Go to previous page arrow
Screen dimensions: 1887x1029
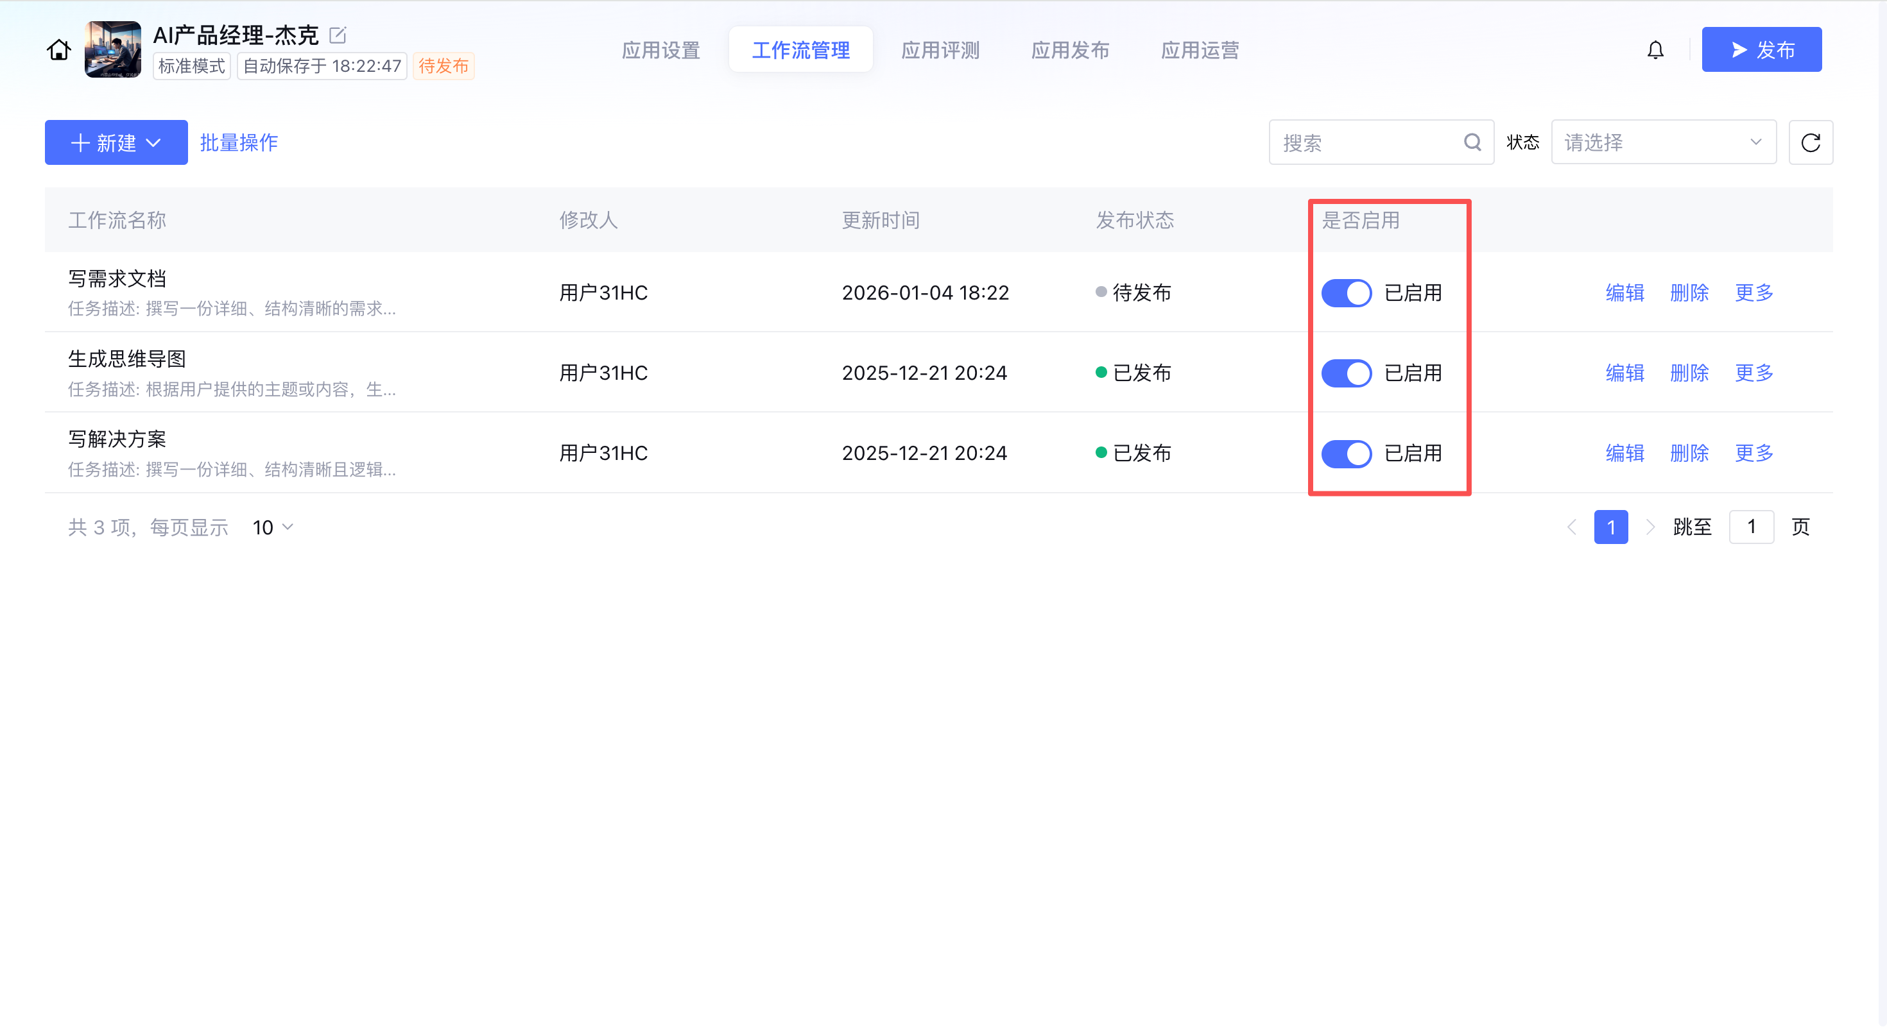pos(1571,527)
